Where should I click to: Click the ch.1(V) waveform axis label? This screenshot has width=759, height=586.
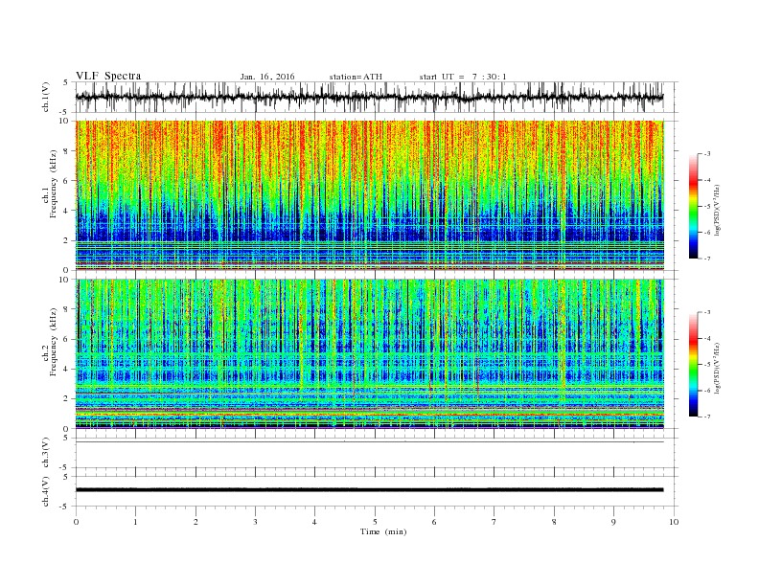point(46,97)
